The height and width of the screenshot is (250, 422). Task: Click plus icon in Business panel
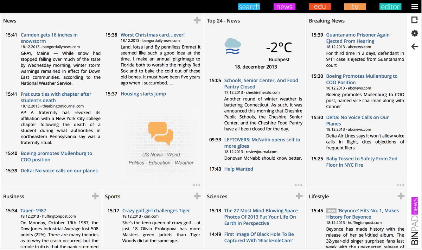pyautogui.click(x=95, y=196)
